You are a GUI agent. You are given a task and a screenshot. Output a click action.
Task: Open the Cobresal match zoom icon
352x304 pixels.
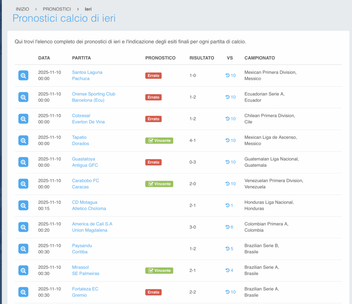[x=23, y=119]
